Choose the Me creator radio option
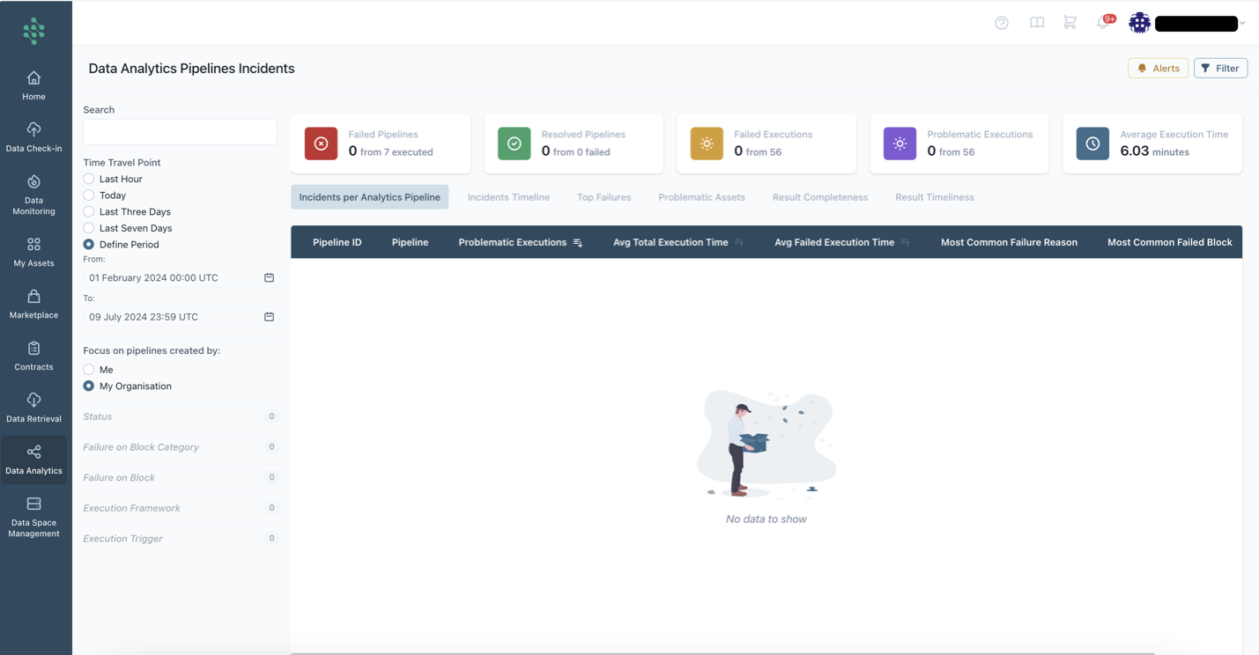The width and height of the screenshot is (1259, 655). (x=89, y=370)
